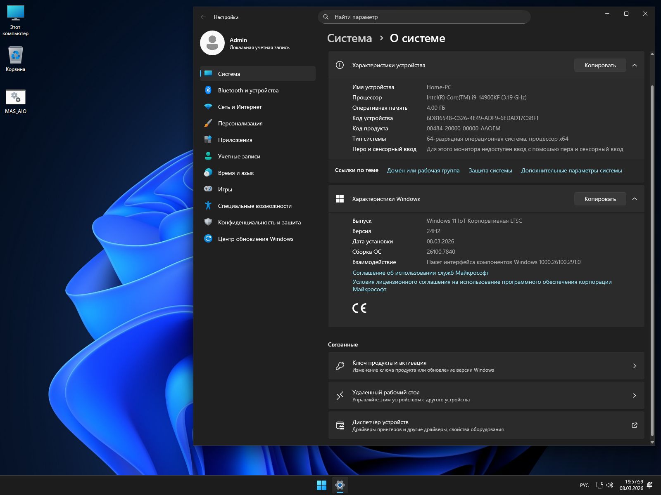Viewport: 661px width, 495px height.
Task: Click the settings search field
Action: coord(424,17)
